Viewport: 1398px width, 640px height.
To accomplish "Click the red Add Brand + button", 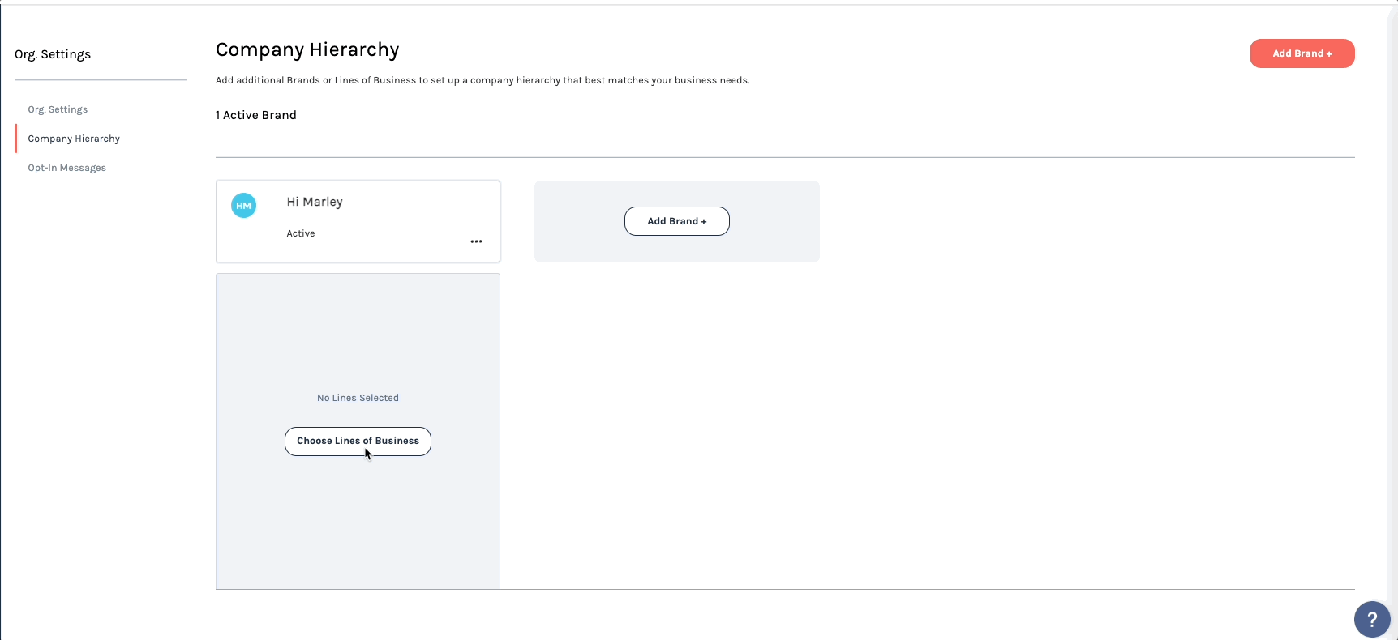I will point(1302,53).
